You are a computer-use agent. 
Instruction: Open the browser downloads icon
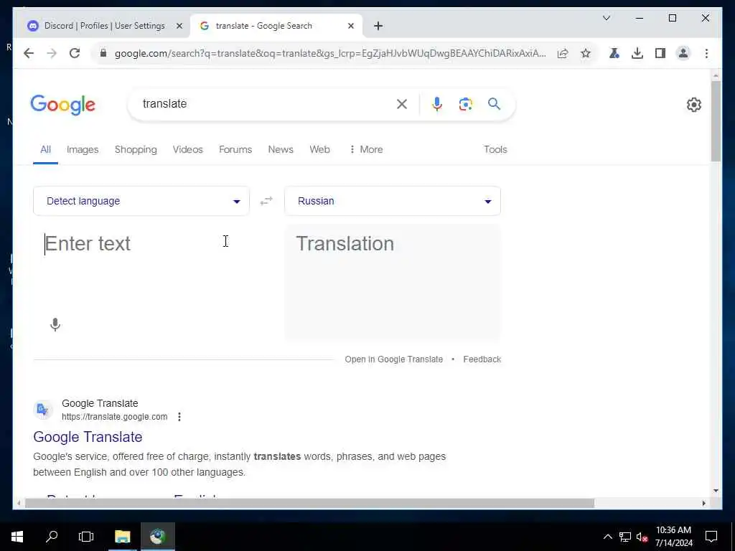(x=637, y=53)
